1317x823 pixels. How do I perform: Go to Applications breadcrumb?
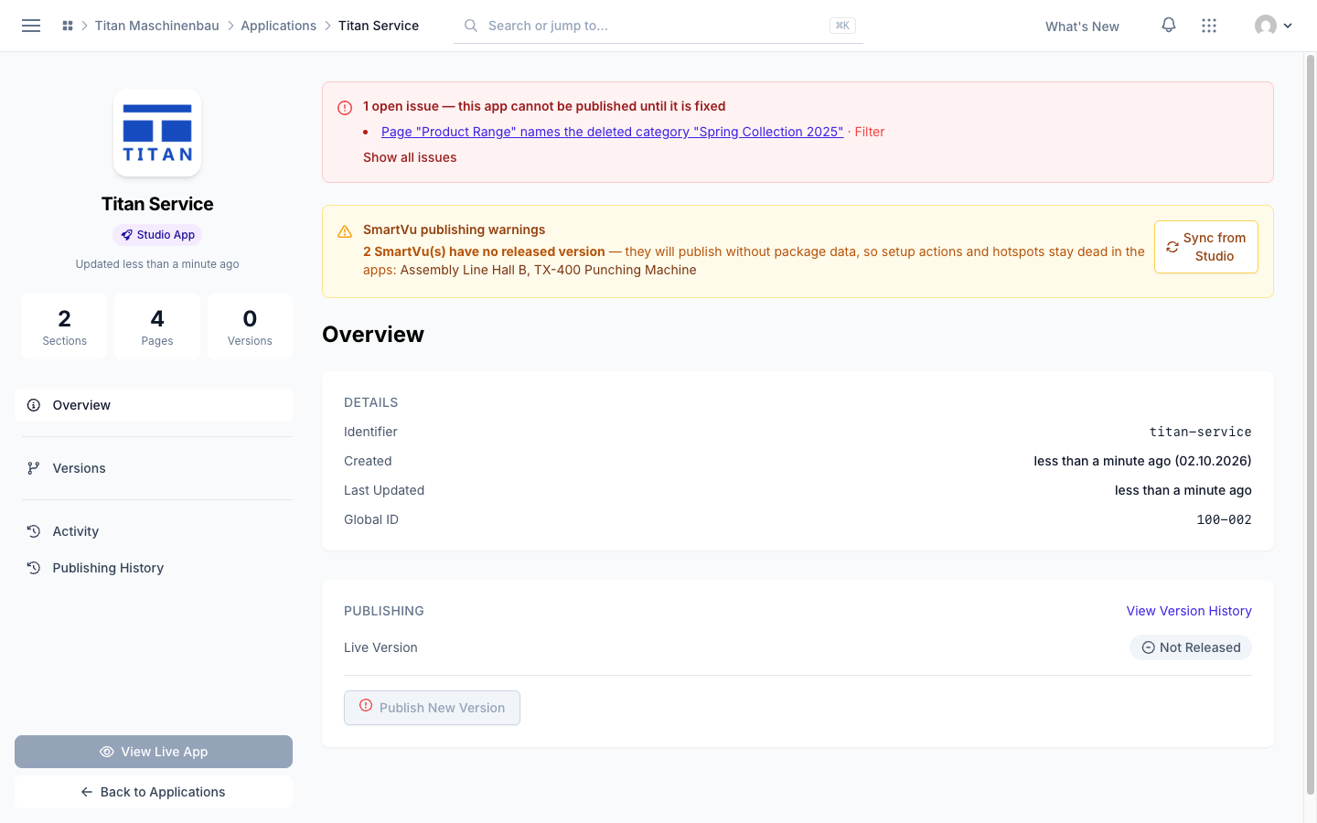[278, 26]
